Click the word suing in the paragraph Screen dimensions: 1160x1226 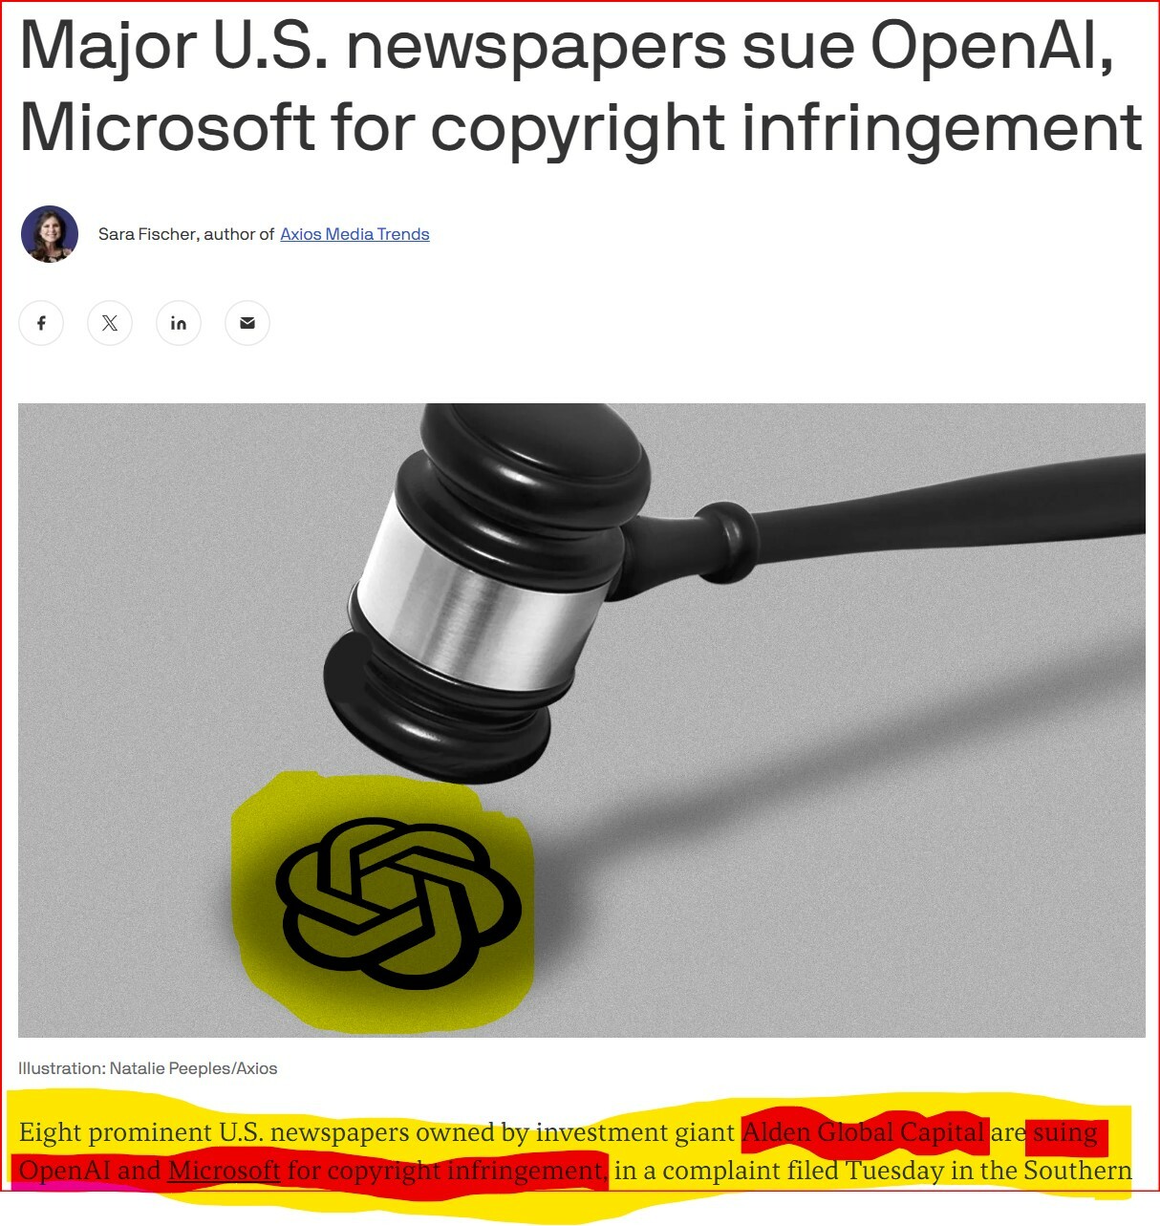pyautogui.click(x=1064, y=1133)
